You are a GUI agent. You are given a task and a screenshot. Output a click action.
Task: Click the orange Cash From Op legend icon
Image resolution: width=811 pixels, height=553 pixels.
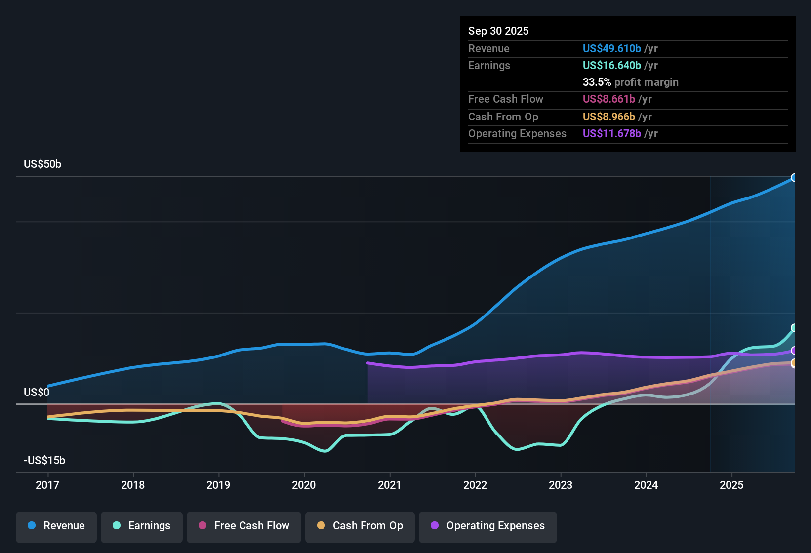pyautogui.click(x=321, y=526)
